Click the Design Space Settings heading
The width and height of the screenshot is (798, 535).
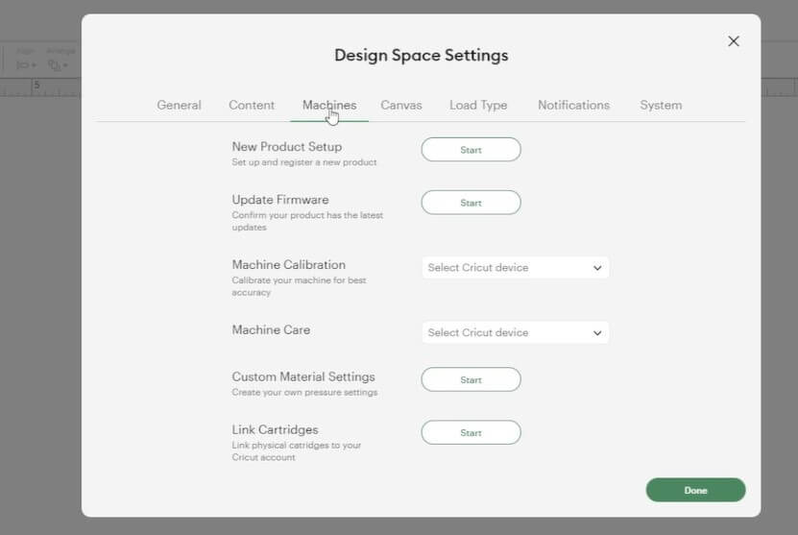422,55
